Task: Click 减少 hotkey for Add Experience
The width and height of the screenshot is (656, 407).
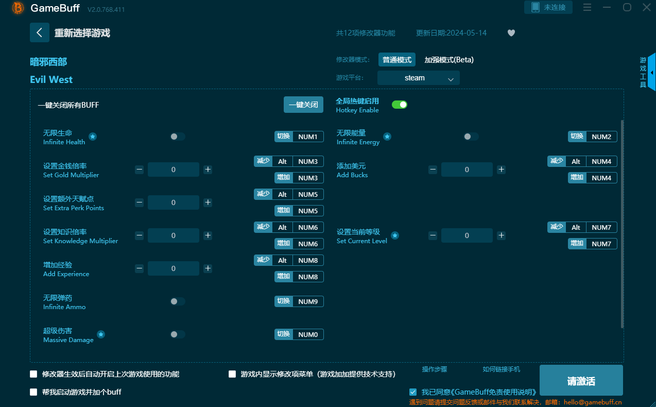Action: click(x=263, y=260)
